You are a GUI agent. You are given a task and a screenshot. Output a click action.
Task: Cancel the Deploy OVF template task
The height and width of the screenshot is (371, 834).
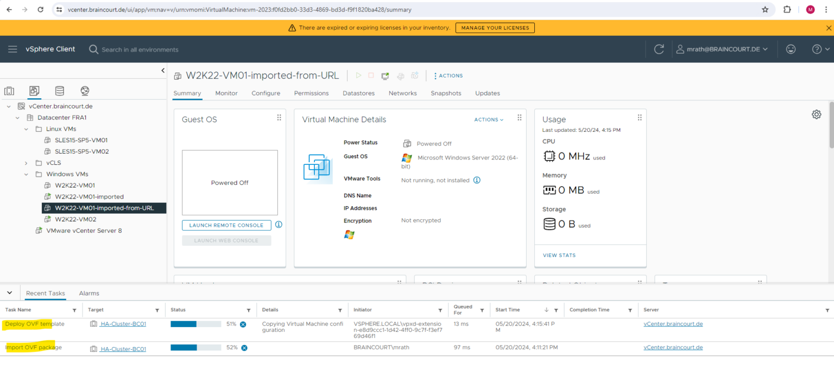pyautogui.click(x=243, y=324)
